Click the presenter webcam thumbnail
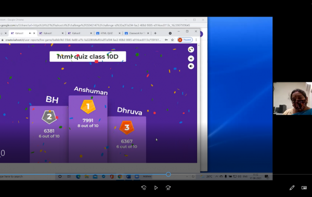312x197 pixels. tap(292, 98)
